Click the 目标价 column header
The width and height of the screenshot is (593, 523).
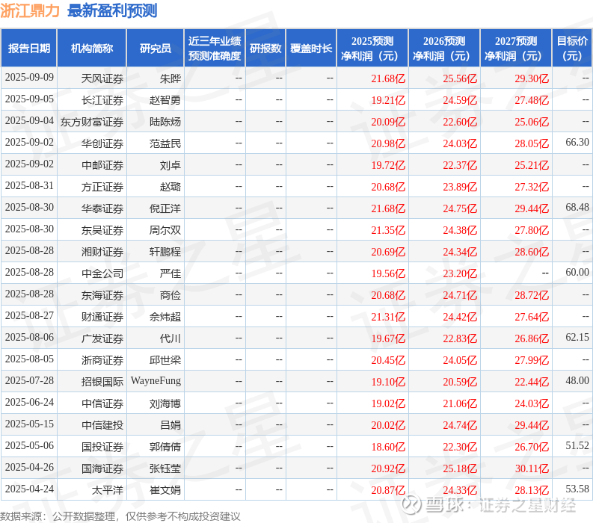(x=572, y=48)
